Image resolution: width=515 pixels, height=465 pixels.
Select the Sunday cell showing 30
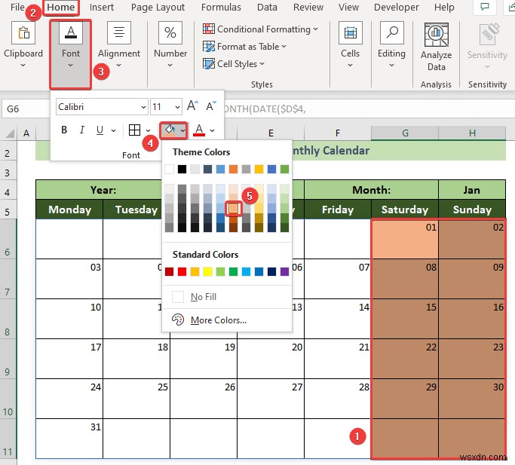[x=472, y=399]
